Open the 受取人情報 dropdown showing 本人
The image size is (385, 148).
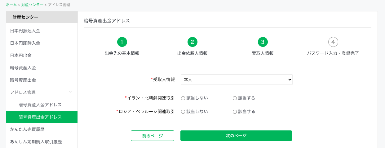pyautogui.click(x=237, y=80)
